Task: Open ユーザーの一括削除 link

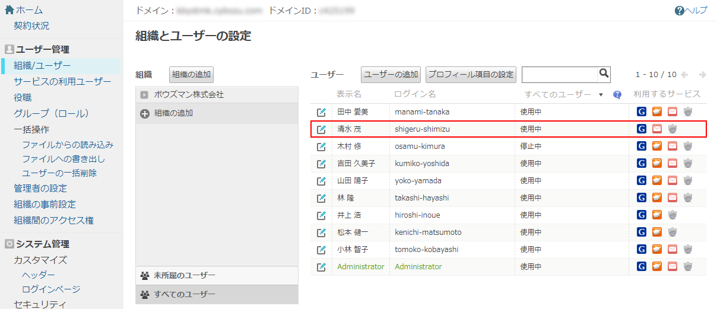Action: pyautogui.click(x=59, y=173)
